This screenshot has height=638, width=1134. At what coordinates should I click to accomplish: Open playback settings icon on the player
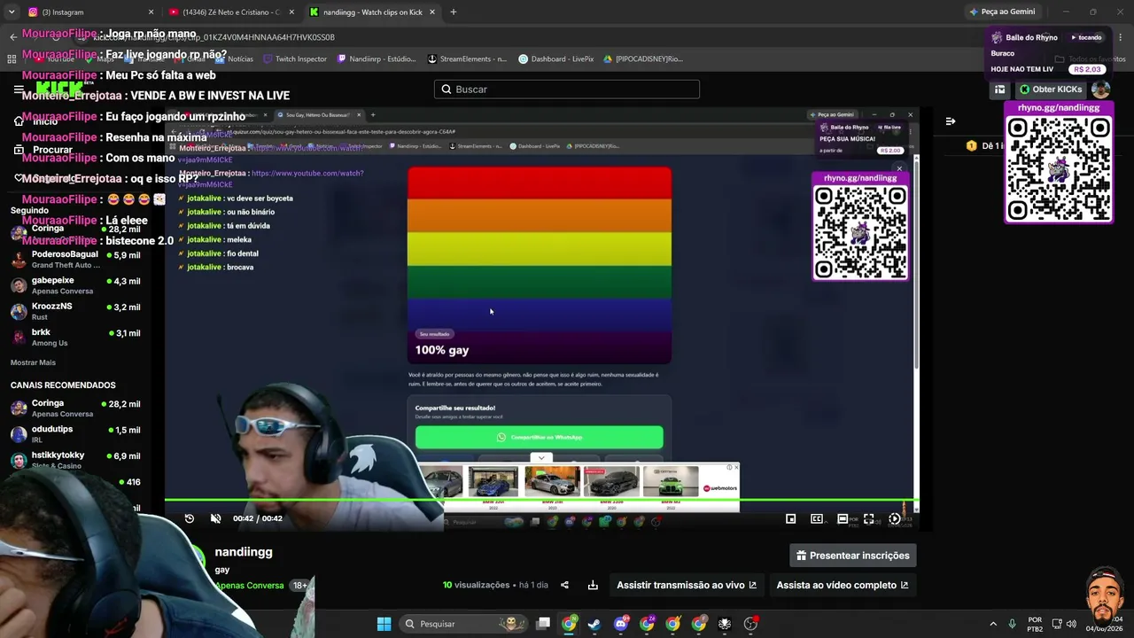pos(895,519)
